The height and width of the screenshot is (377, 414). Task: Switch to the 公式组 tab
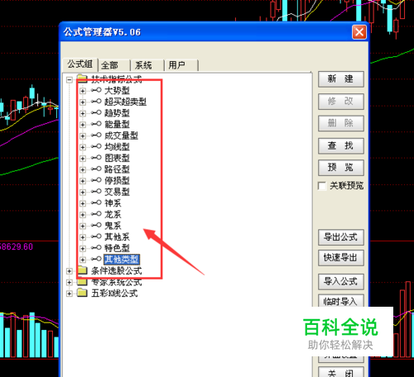(80, 64)
